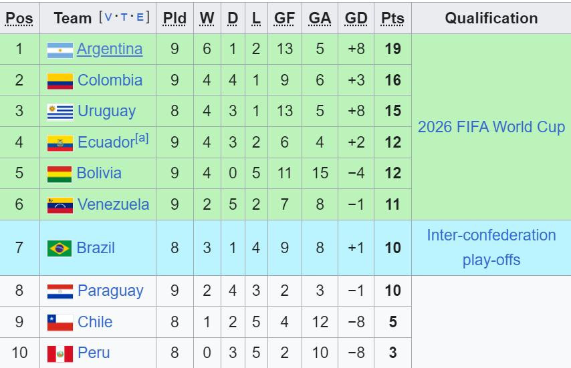Click the Colombia flag icon
The image size is (571, 368).
point(60,81)
